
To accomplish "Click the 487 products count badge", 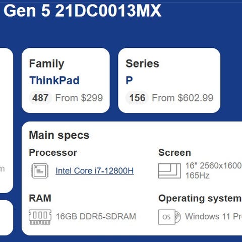I will [x=40, y=98].
